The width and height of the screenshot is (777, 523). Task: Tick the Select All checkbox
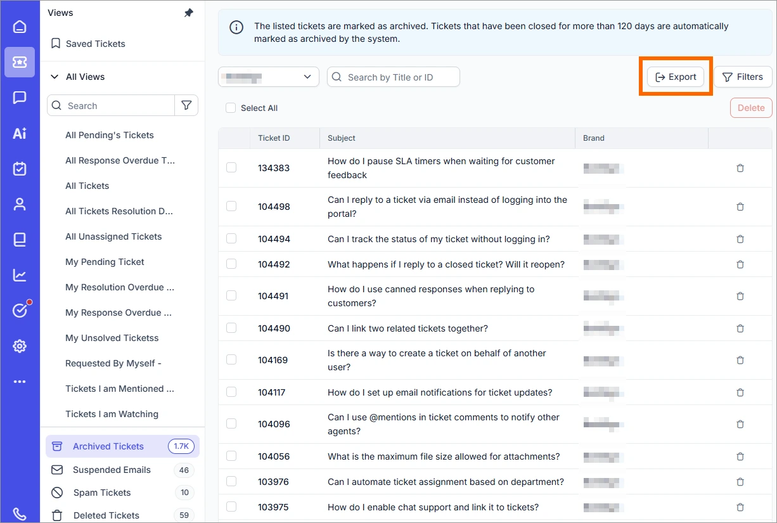click(231, 108)
